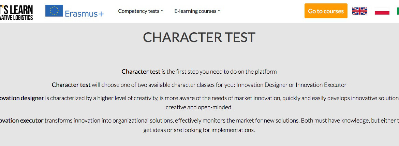Click the 'Innovation Designer or Innovation Executor' text

(291, 85)
